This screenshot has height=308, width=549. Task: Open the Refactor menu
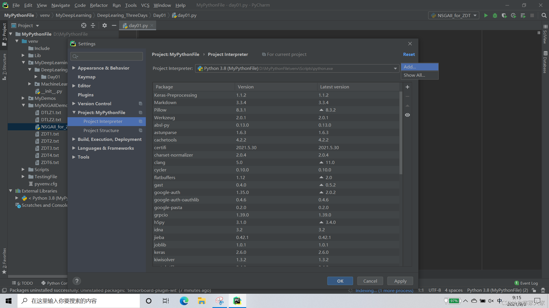99,5
